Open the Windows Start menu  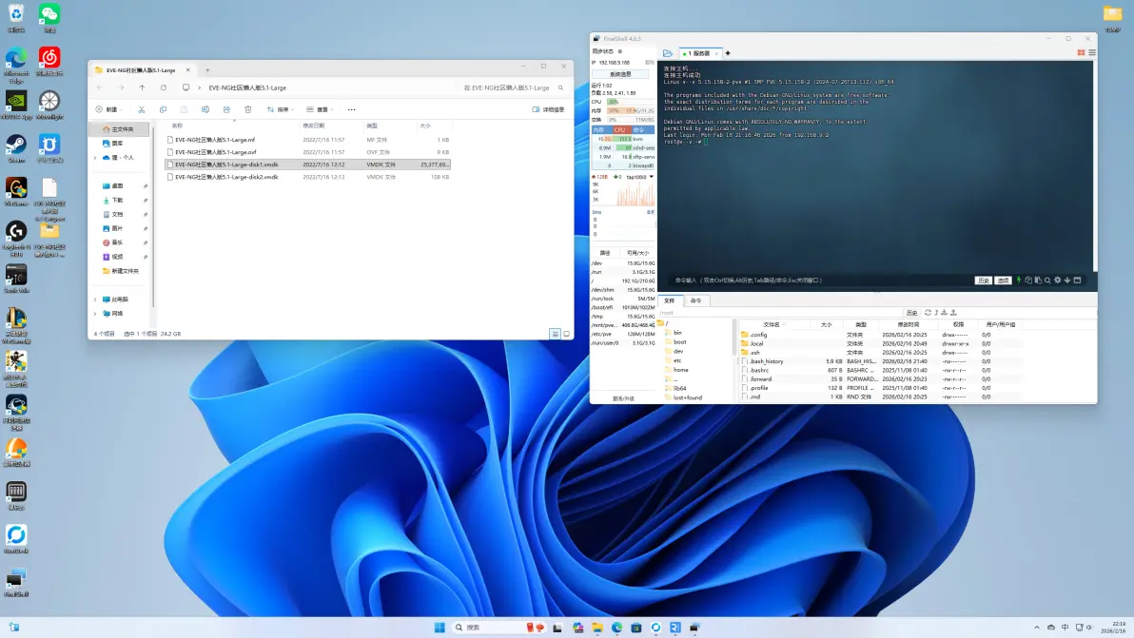click(x=439, y=628)
